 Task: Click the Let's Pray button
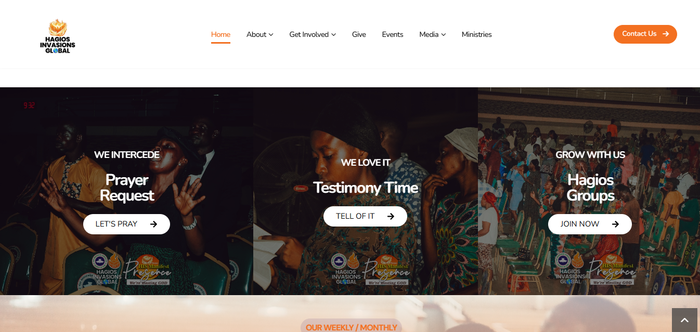pyautogui.click(x=126, y=224)
